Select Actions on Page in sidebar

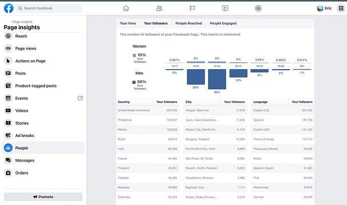coord(30,61)
